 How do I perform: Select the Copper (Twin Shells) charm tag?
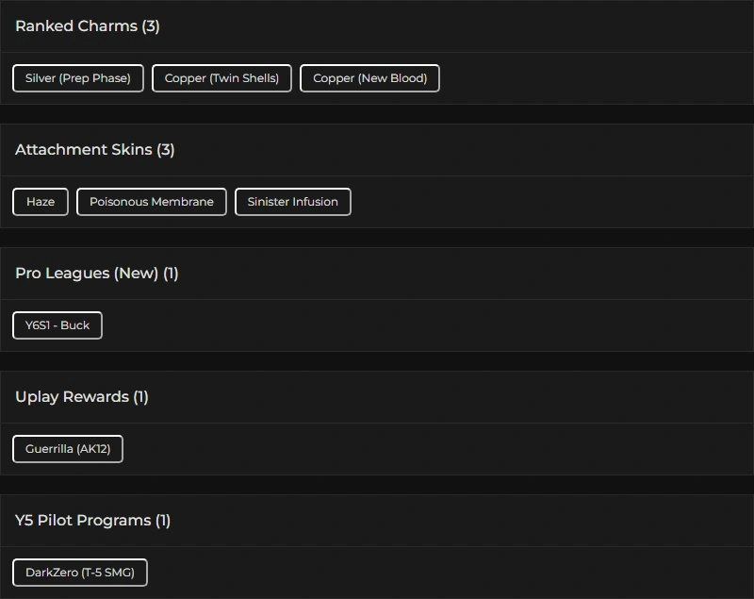pyautogui.click(x=221, y=78)
